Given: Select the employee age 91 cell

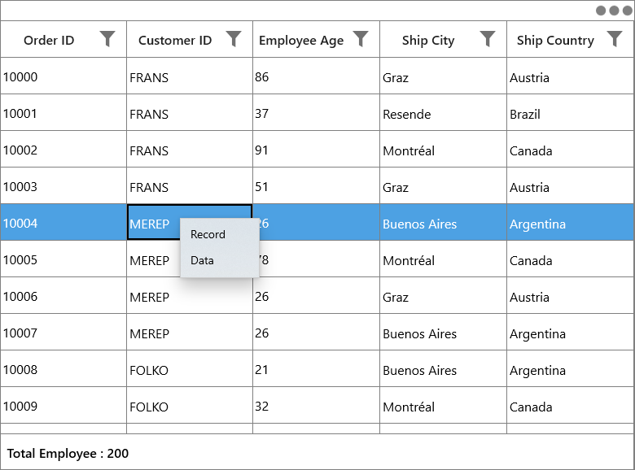Looking at the screenshot, I should pyautogui.click(x=317, y=150).
